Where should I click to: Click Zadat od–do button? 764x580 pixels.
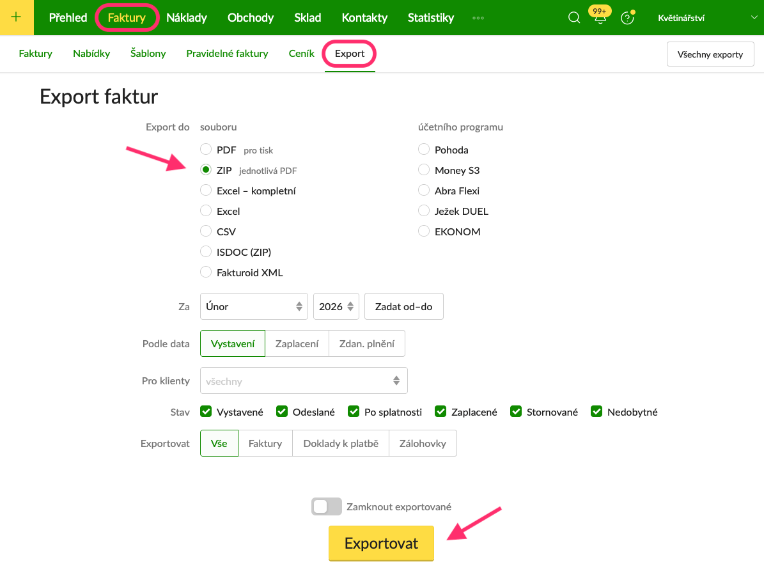(x=403, y=306)
